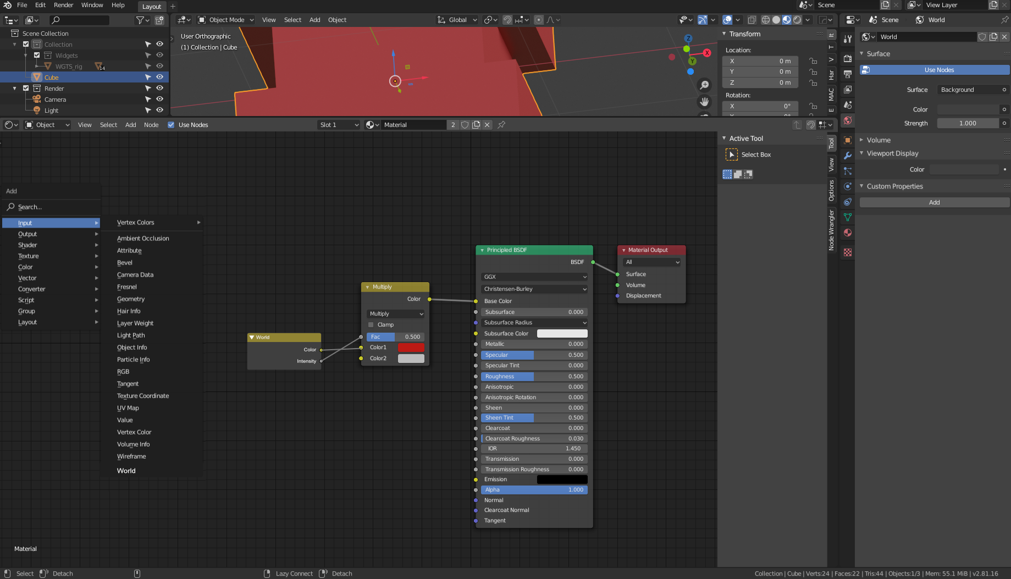Toggle X-ray mode in viewport header
The width and height of the screenshot is (1011, 579).
tap(752, 20)
